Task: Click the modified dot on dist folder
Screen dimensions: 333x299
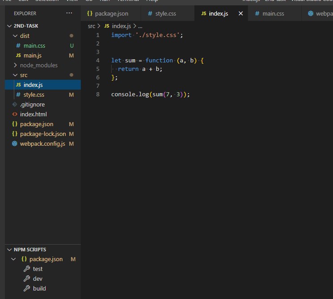Action: [71, 36]
